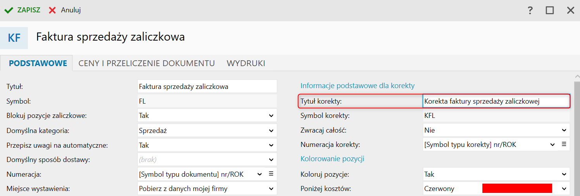Switch to the WYDRUKI tab

coord(246,63)
